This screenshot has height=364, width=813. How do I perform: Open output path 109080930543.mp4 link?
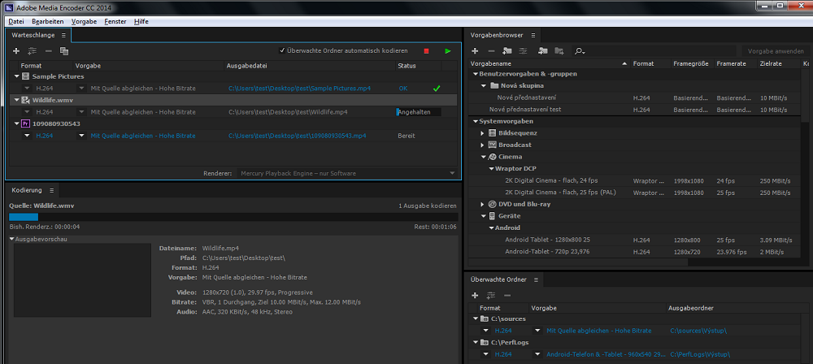[x=297, y=136]
